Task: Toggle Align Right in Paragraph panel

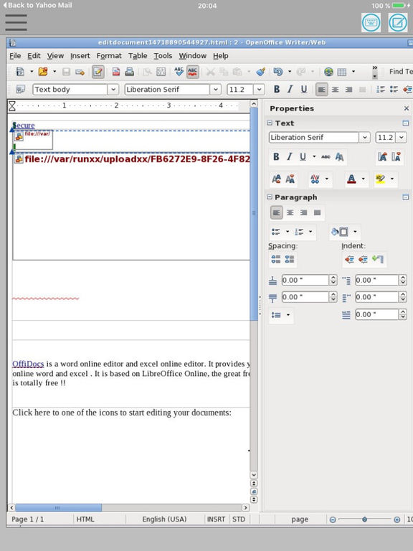Action: pos(304,212)
